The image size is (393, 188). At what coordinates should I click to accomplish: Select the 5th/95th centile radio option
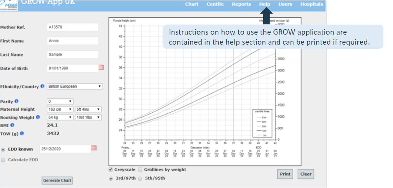[140, 178]
